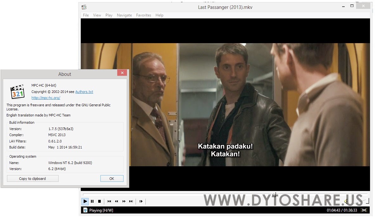Stop the video playback
377x217 pixels.
point(99,201)
